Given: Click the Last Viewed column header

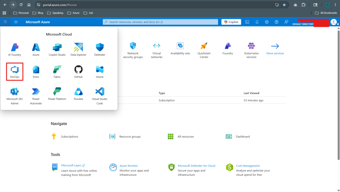Looking at the screenshot, I should click(x=251, y=93).
